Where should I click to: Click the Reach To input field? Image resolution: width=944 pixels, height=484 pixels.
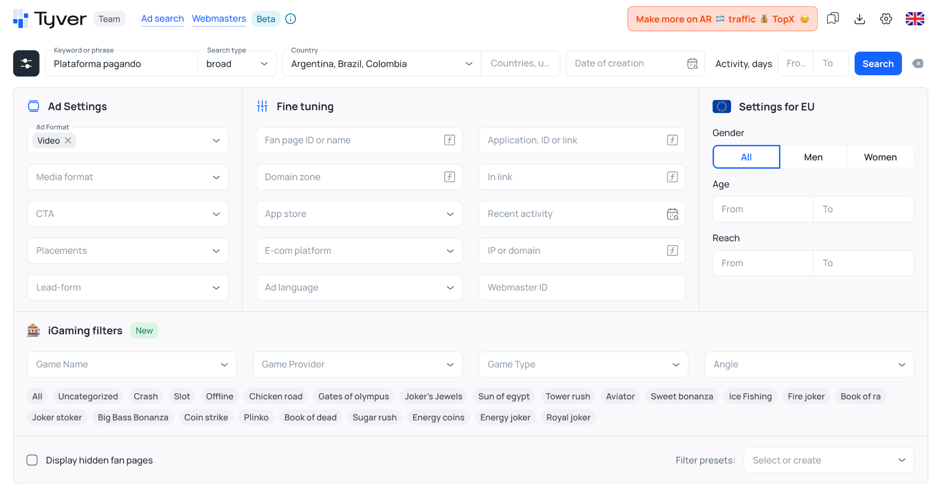tap(863, 263)
